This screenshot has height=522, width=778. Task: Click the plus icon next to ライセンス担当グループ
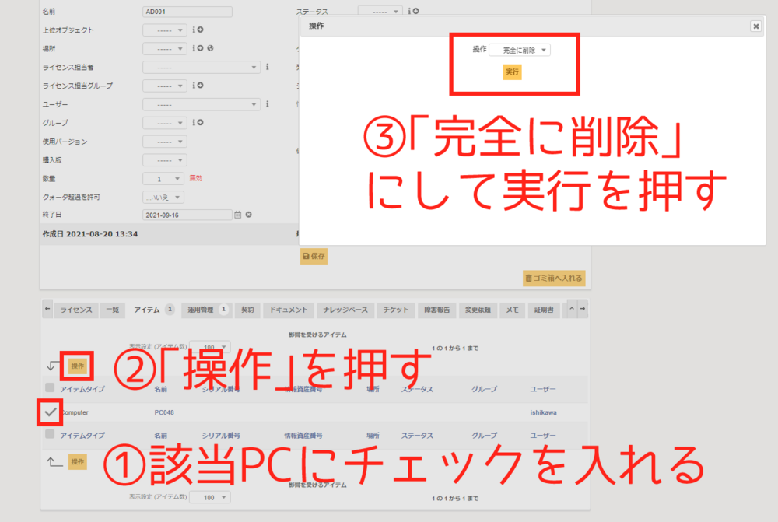coord(200,86)
